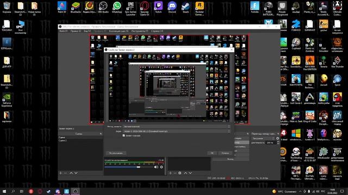Move scene down with arrow icon

[x=76, y=173]
